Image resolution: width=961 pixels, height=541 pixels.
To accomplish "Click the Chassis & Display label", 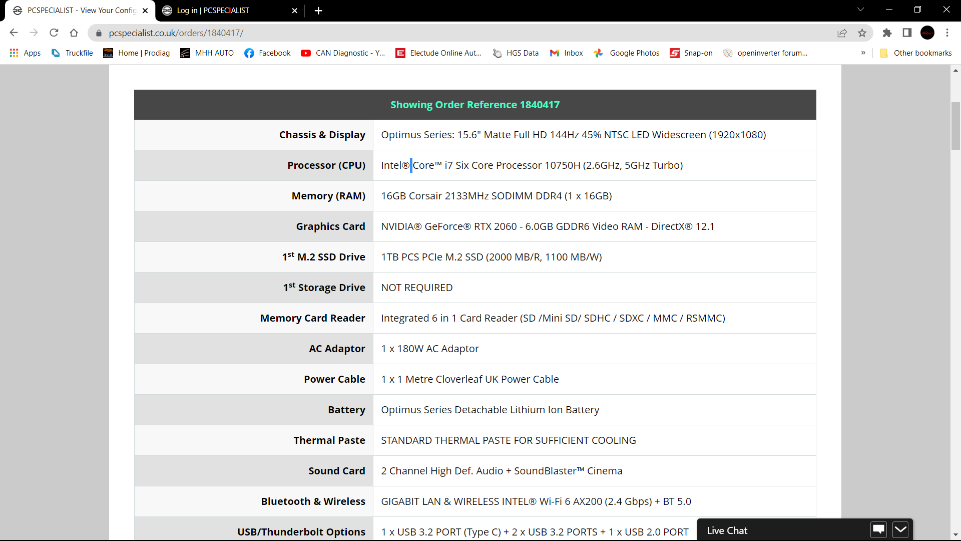I will [x=322, y=135].
